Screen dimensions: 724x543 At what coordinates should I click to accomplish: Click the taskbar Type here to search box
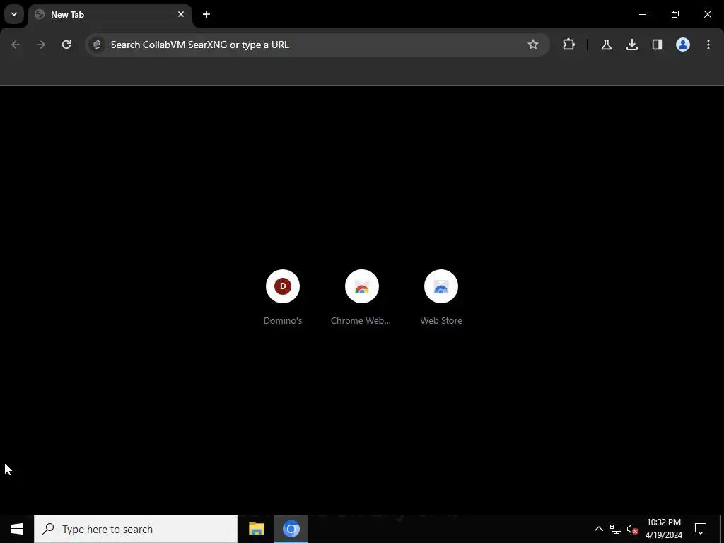pos(136,529)
